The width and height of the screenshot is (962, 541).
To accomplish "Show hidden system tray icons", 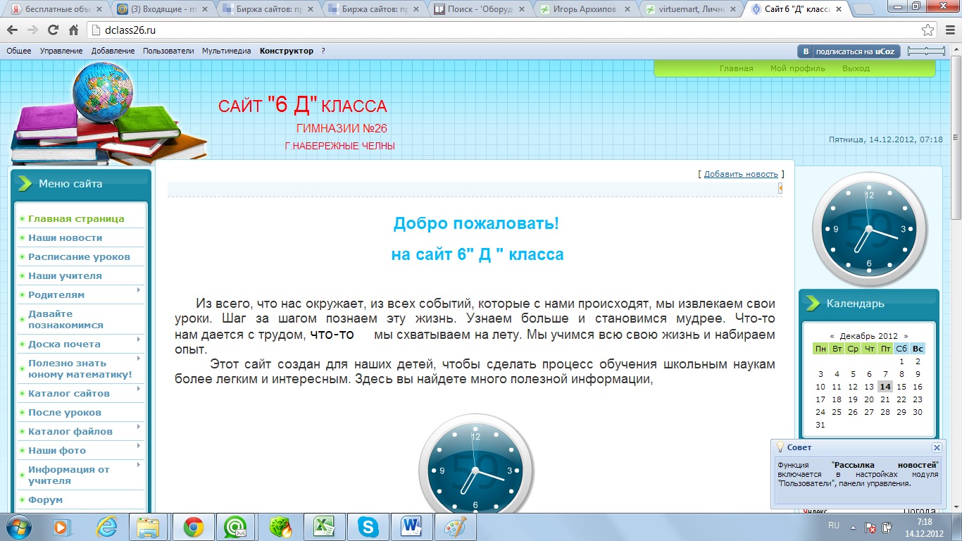I will coord(854,527).
